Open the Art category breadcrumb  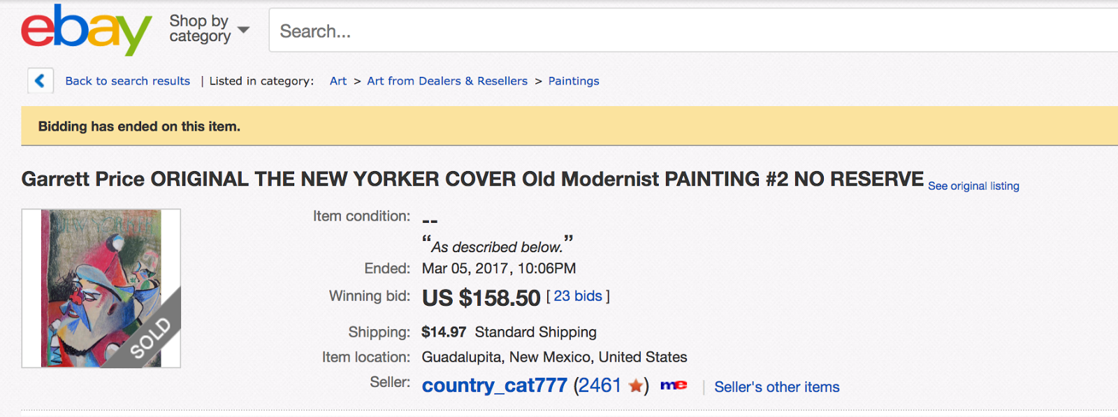338,81
